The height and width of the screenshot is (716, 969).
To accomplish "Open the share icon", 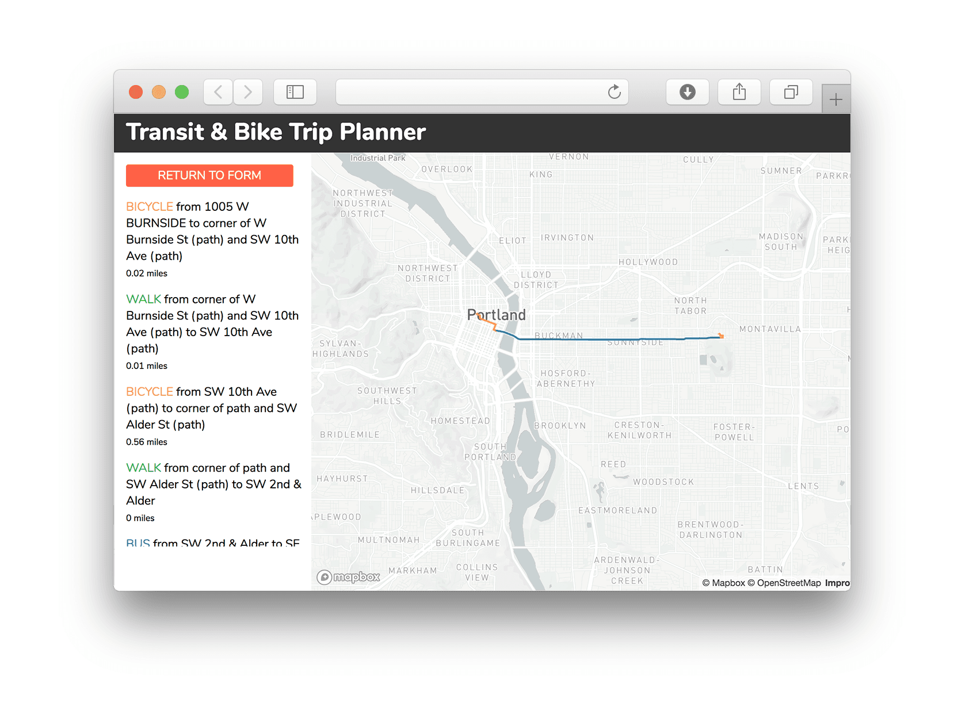I will 739,92.
